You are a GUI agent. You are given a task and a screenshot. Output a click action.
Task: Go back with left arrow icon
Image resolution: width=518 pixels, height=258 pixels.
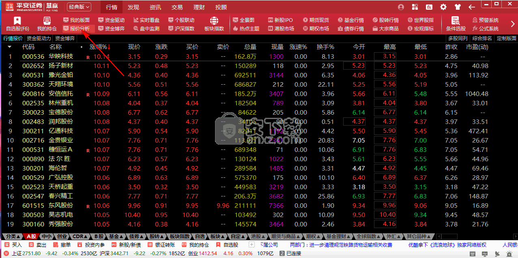click(472, 7)
